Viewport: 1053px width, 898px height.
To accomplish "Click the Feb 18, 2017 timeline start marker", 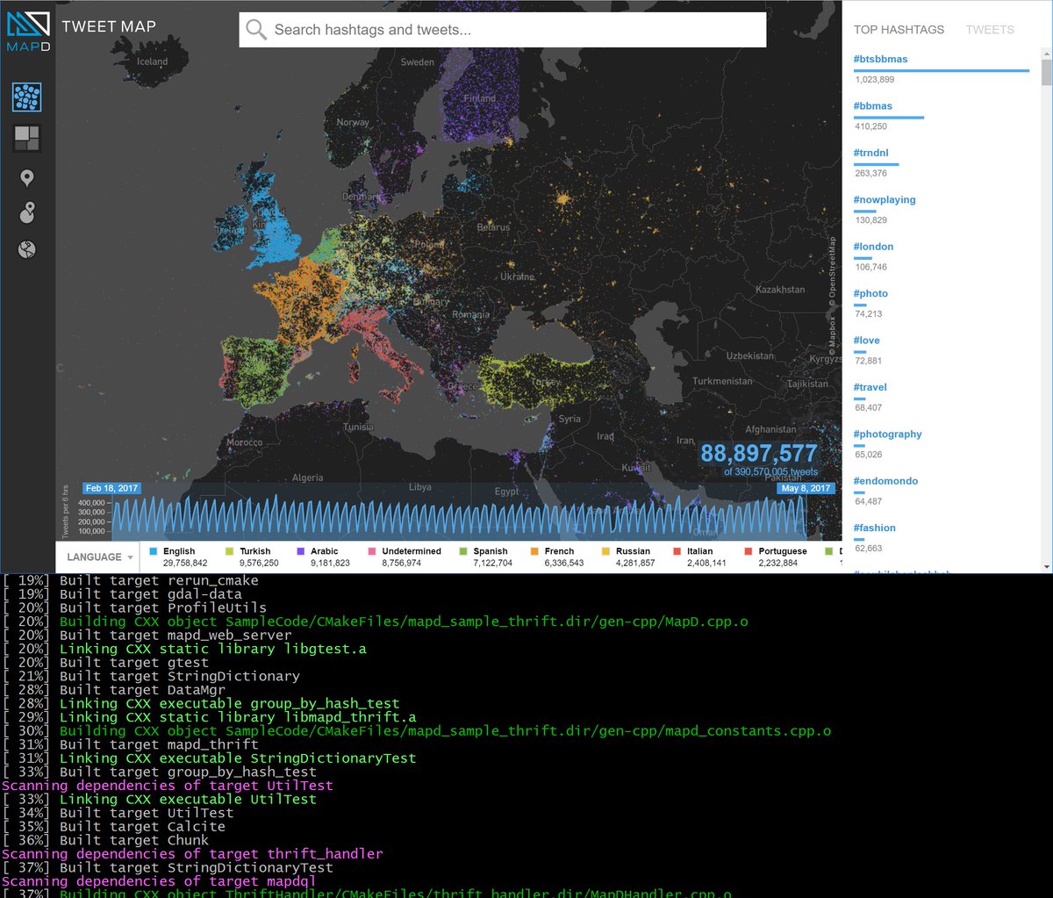I will 111,488.
